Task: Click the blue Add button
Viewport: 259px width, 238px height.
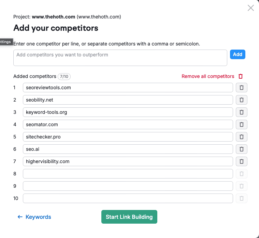Action: (238, 54)
